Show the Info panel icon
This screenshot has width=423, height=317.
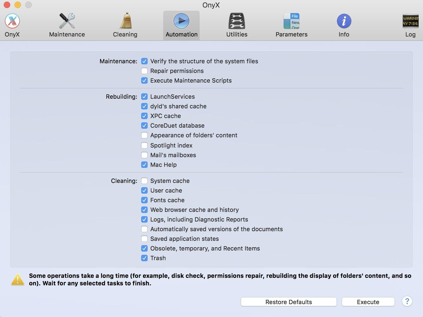point(344,21)
